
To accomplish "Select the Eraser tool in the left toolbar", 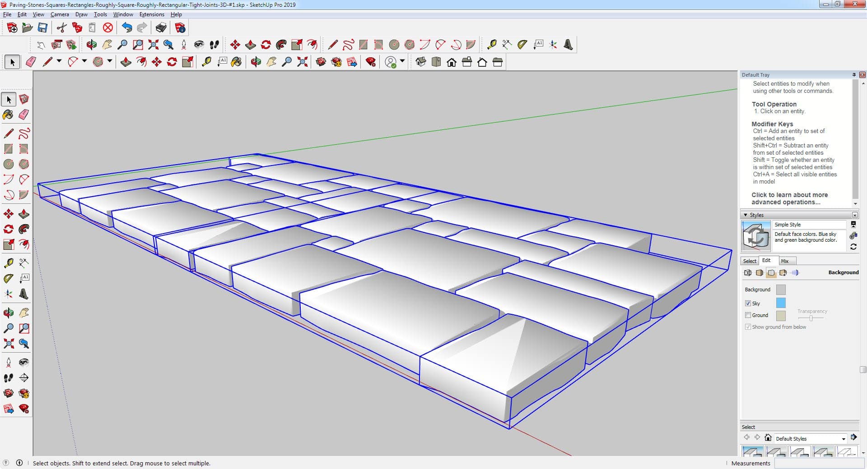I will click(x=24, y=115).
